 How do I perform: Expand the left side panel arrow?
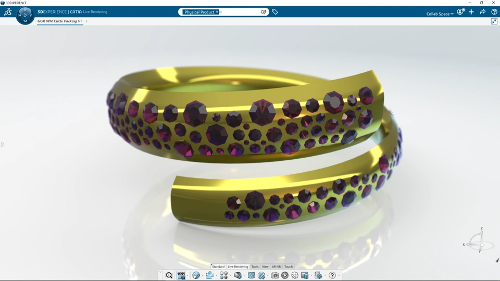pos(2,144)
